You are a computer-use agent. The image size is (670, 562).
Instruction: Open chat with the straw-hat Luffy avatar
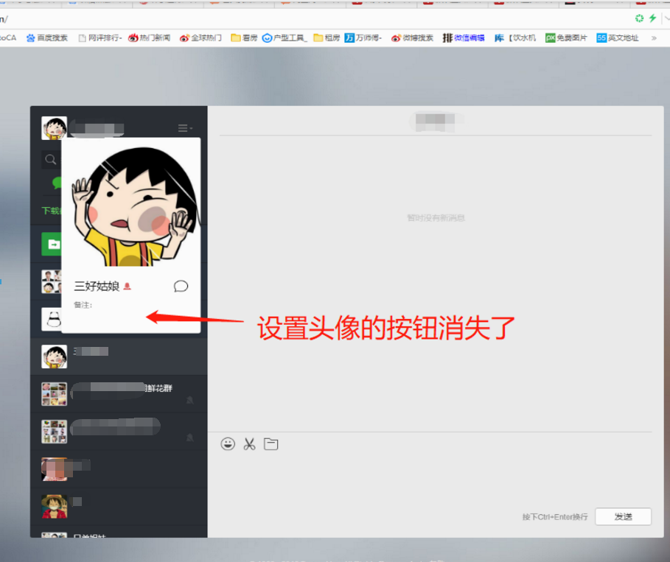coord(119,507)
